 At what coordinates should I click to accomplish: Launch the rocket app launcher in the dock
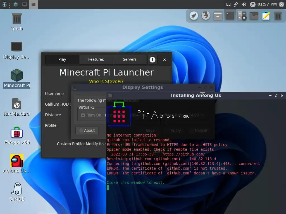pyautogui.click(x=194, y=16)
